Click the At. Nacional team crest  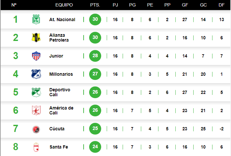[36, 19]
